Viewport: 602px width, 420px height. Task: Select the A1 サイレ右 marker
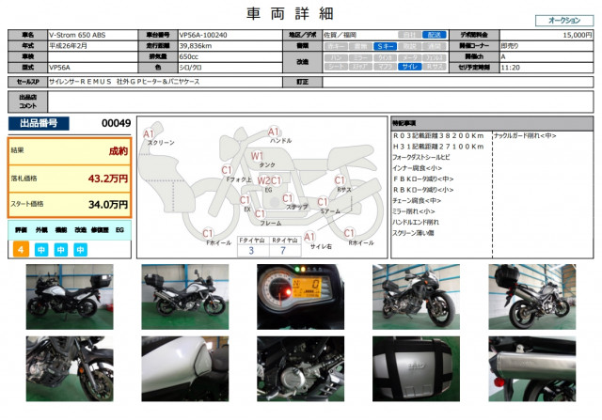tap(309, 236)
